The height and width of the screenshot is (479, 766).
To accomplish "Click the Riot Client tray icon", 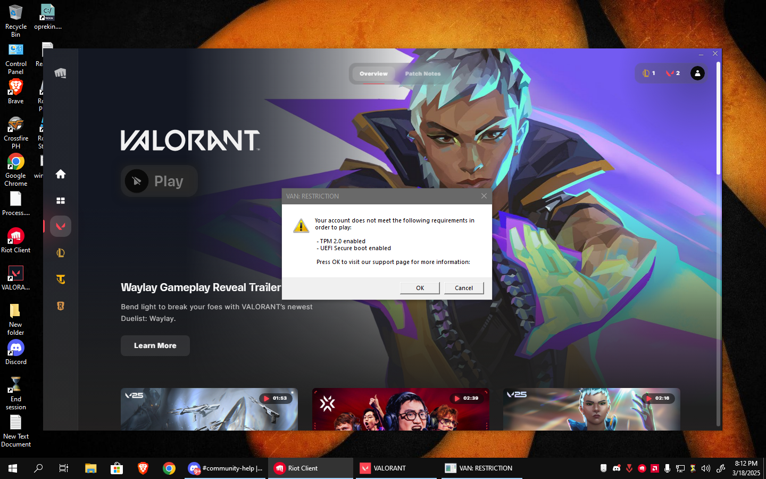I will point(642,468).
